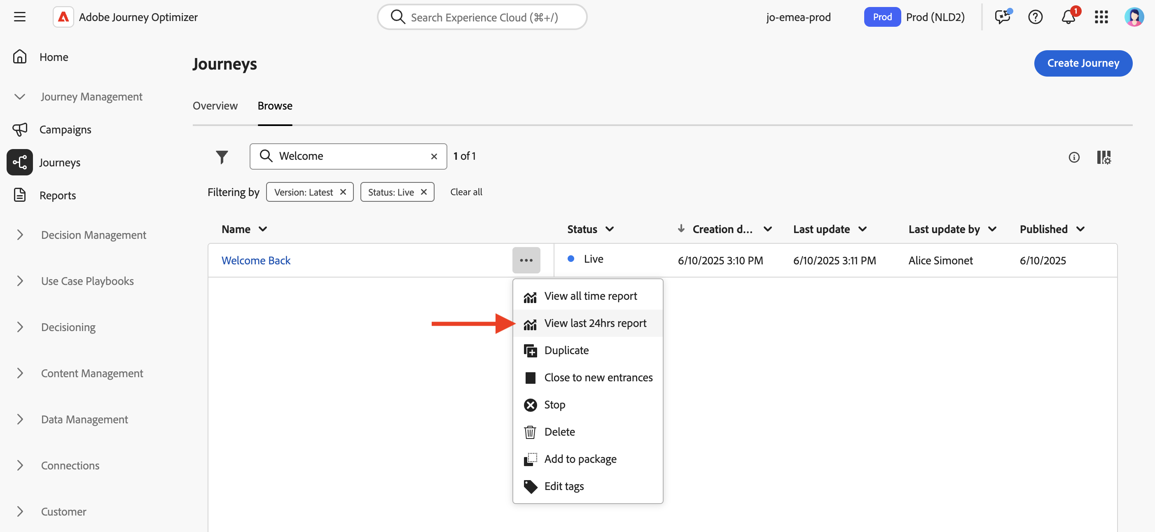This screenshot has height=532, width=1155.
Task: Open the column settings icon
Action: 1104,157
